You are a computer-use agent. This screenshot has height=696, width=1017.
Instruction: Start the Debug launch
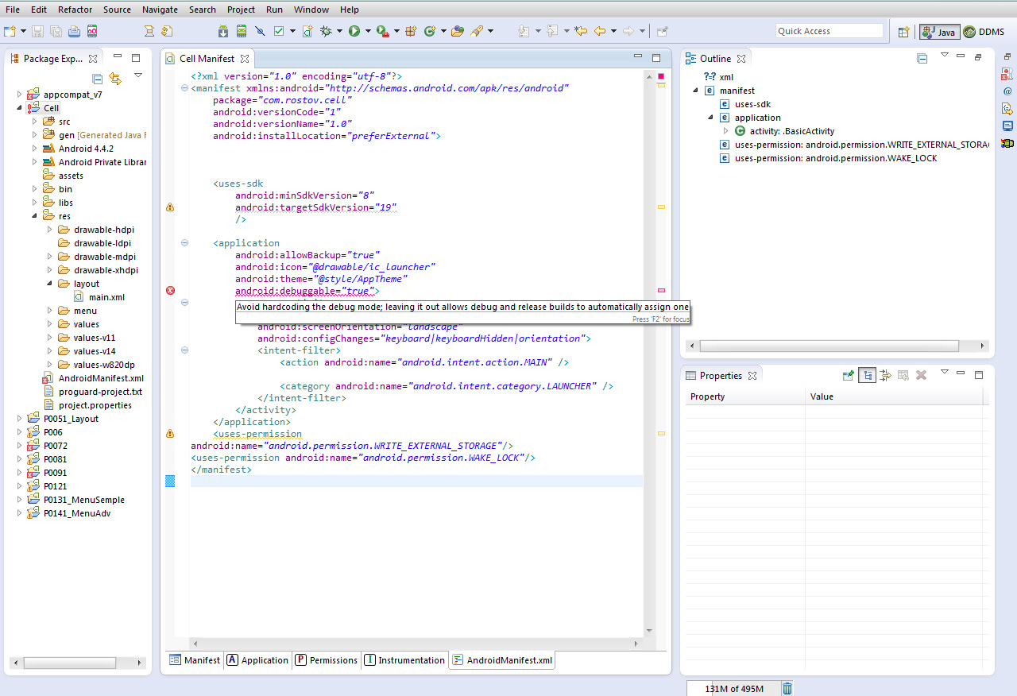tap(326, 31)
